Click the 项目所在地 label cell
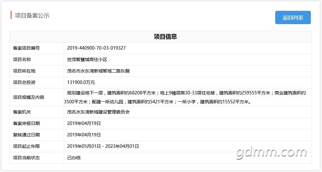 (37, 71)
